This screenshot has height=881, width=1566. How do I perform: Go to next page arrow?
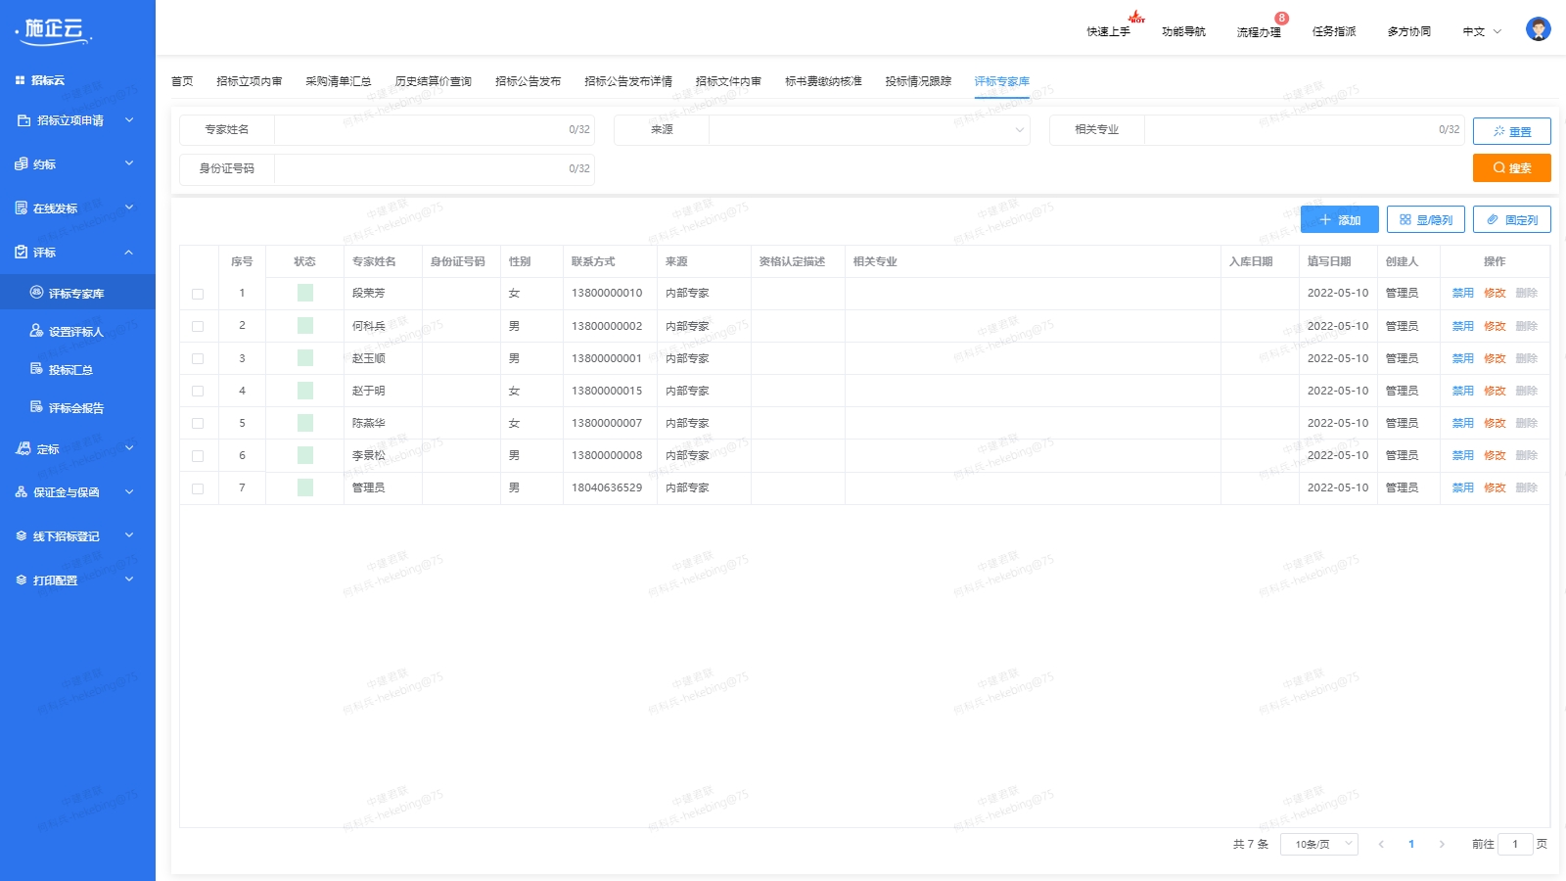[1442, 844]
